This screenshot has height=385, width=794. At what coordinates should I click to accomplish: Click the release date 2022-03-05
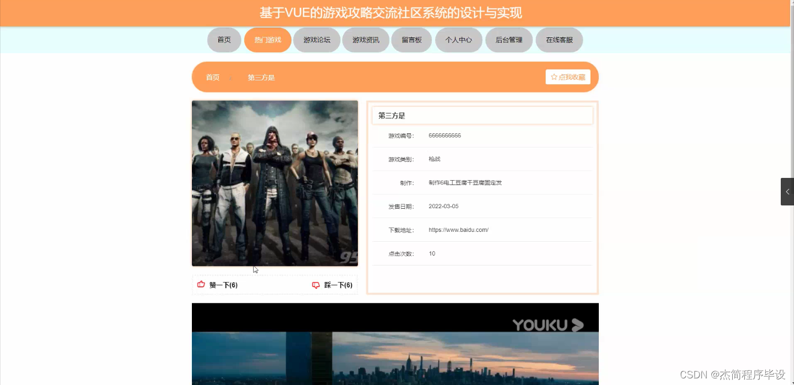tap(443, 207)
